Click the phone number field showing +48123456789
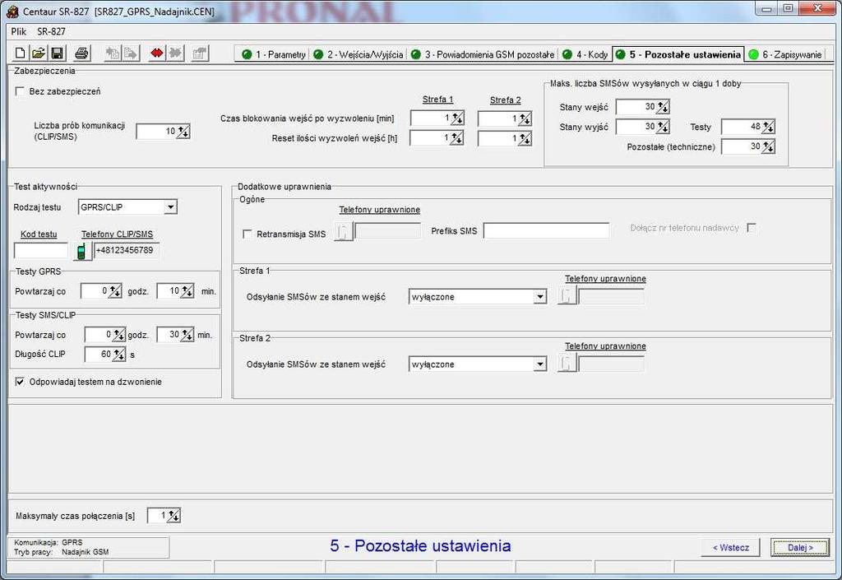 coord(127,250)
